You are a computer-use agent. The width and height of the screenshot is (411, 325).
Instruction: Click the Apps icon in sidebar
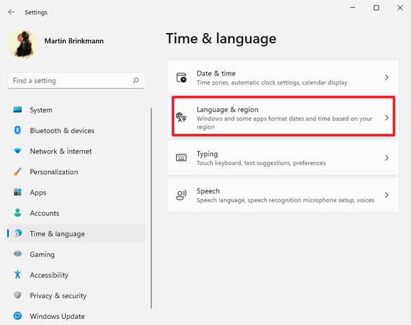click(17, 193)
